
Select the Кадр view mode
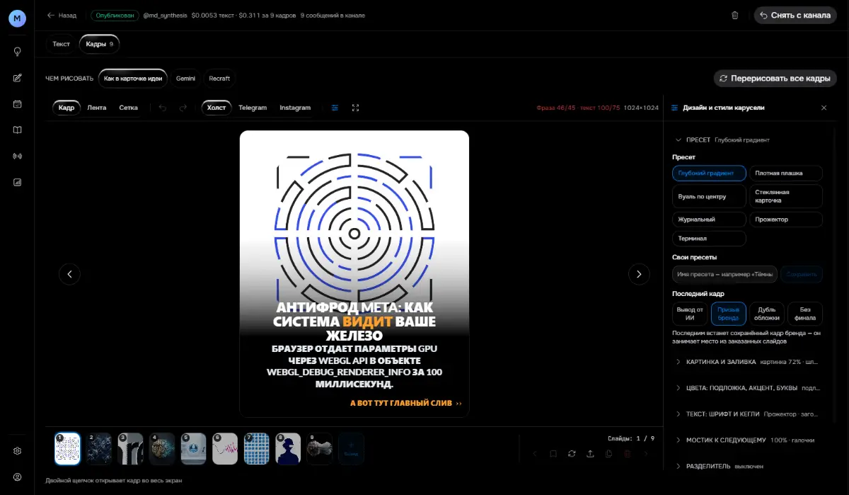pos(67,108)
